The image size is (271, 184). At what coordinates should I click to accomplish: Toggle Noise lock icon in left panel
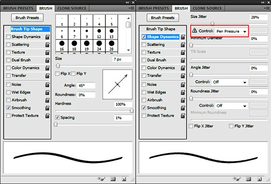click(x=48, y=85)
